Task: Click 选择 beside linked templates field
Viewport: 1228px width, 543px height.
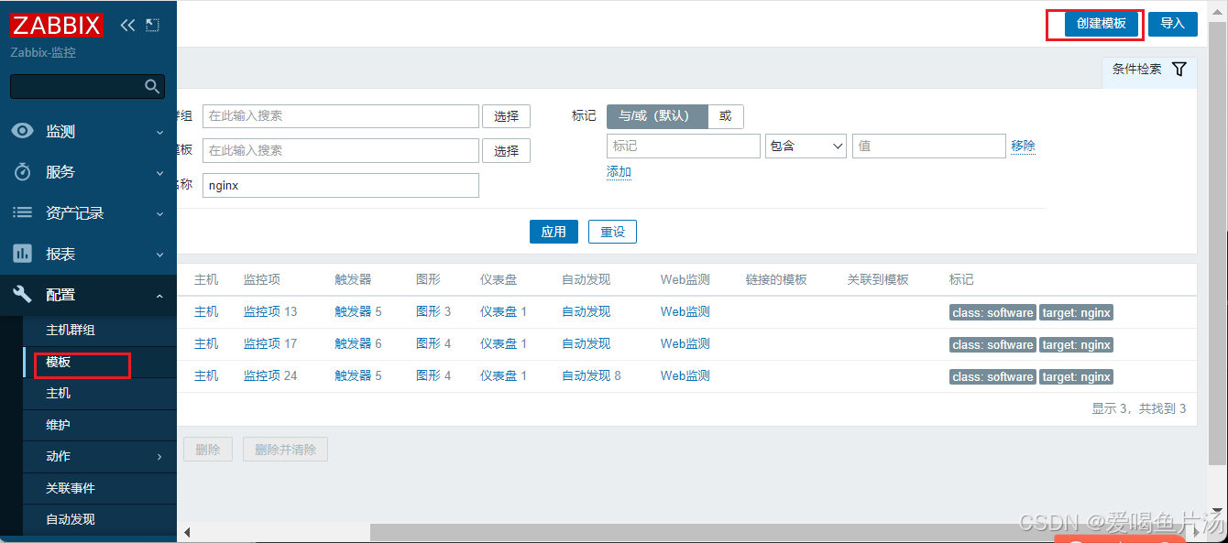Action: click(506, 151)
